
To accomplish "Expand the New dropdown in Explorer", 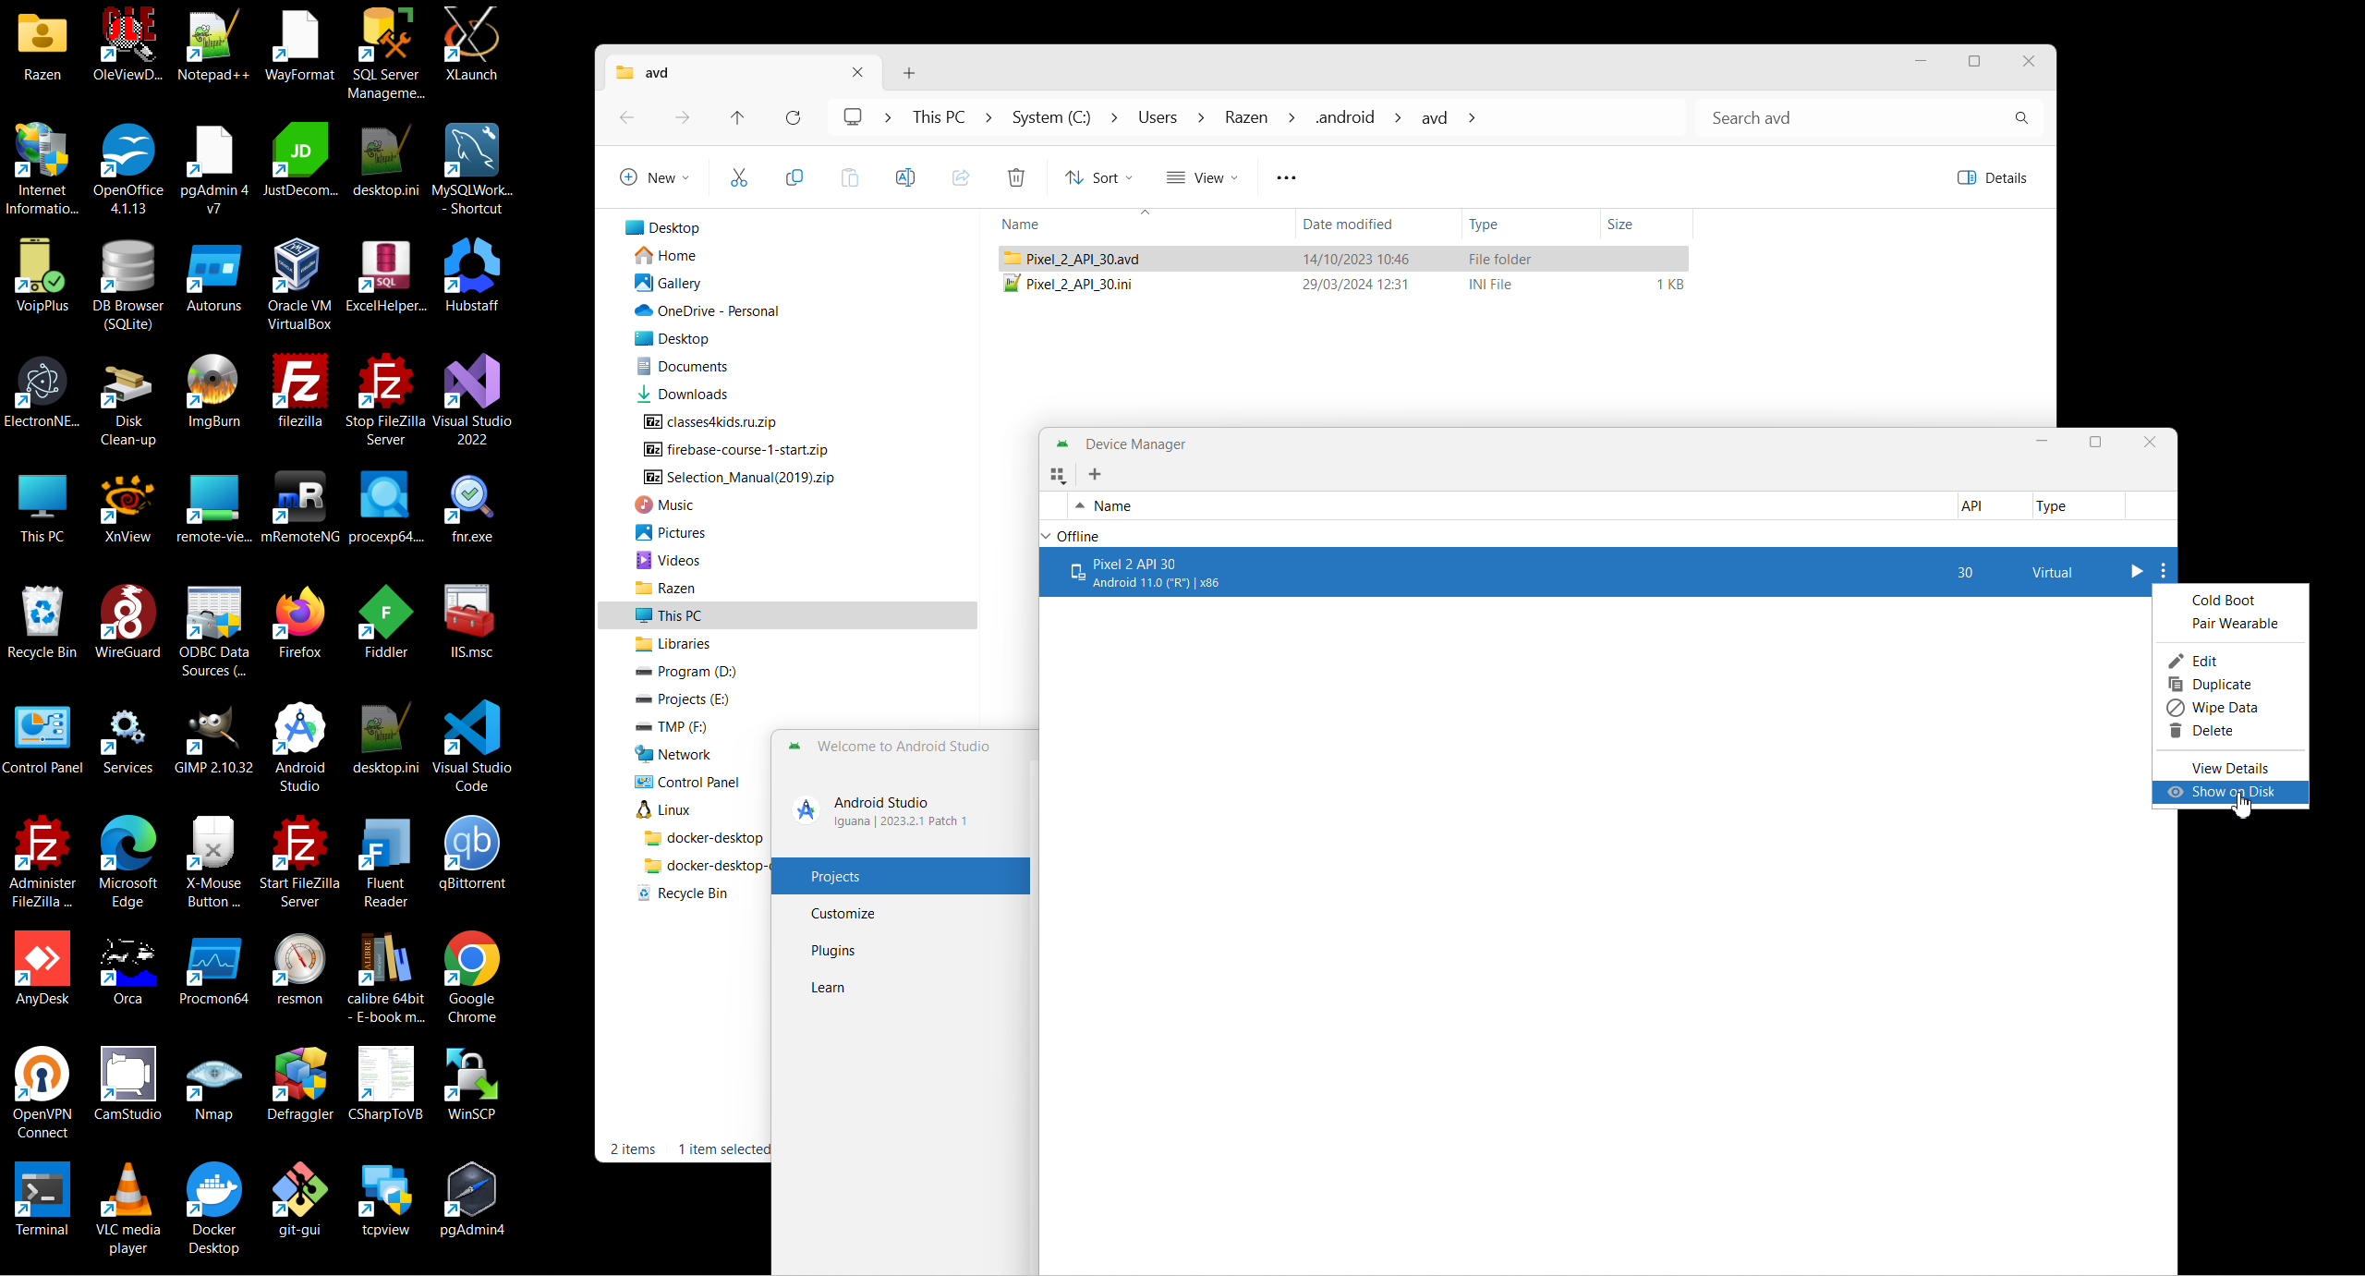I will (654, 176).
